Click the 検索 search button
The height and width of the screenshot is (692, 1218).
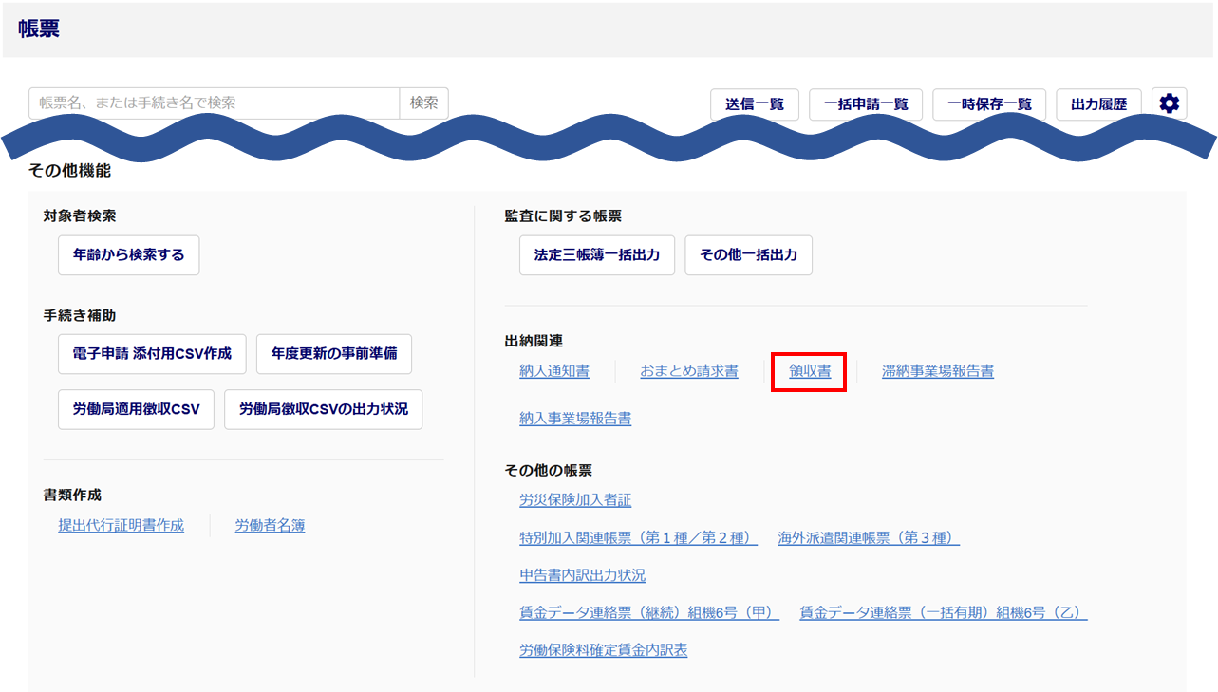pos(423,103)
